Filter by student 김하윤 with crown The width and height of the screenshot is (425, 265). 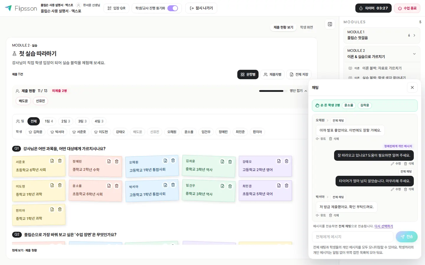click(x=35, y=132)
